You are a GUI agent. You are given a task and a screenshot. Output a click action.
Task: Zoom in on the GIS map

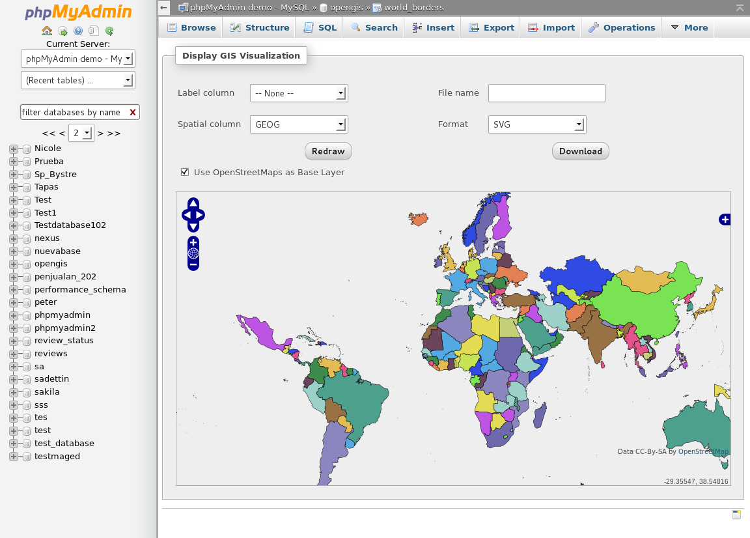(193, 242)
